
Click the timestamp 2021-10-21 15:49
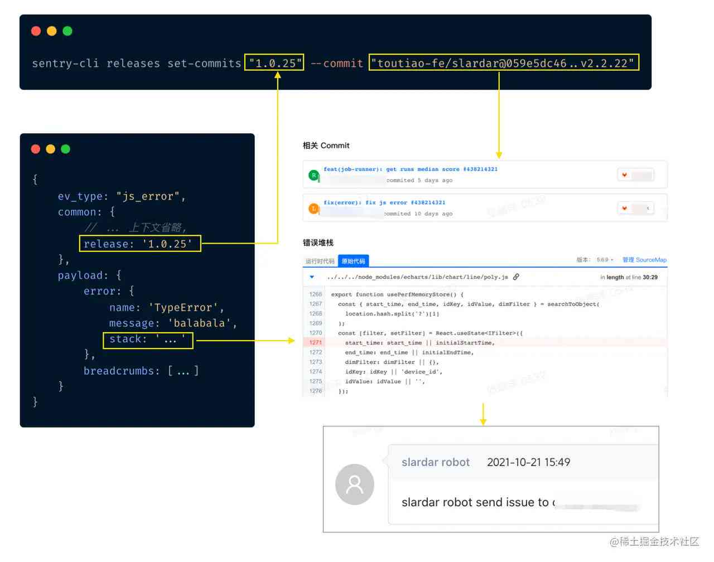528,462
